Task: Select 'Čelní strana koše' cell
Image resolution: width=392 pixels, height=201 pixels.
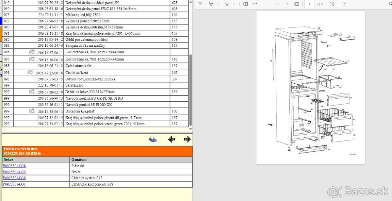Action: click(117, 66)
